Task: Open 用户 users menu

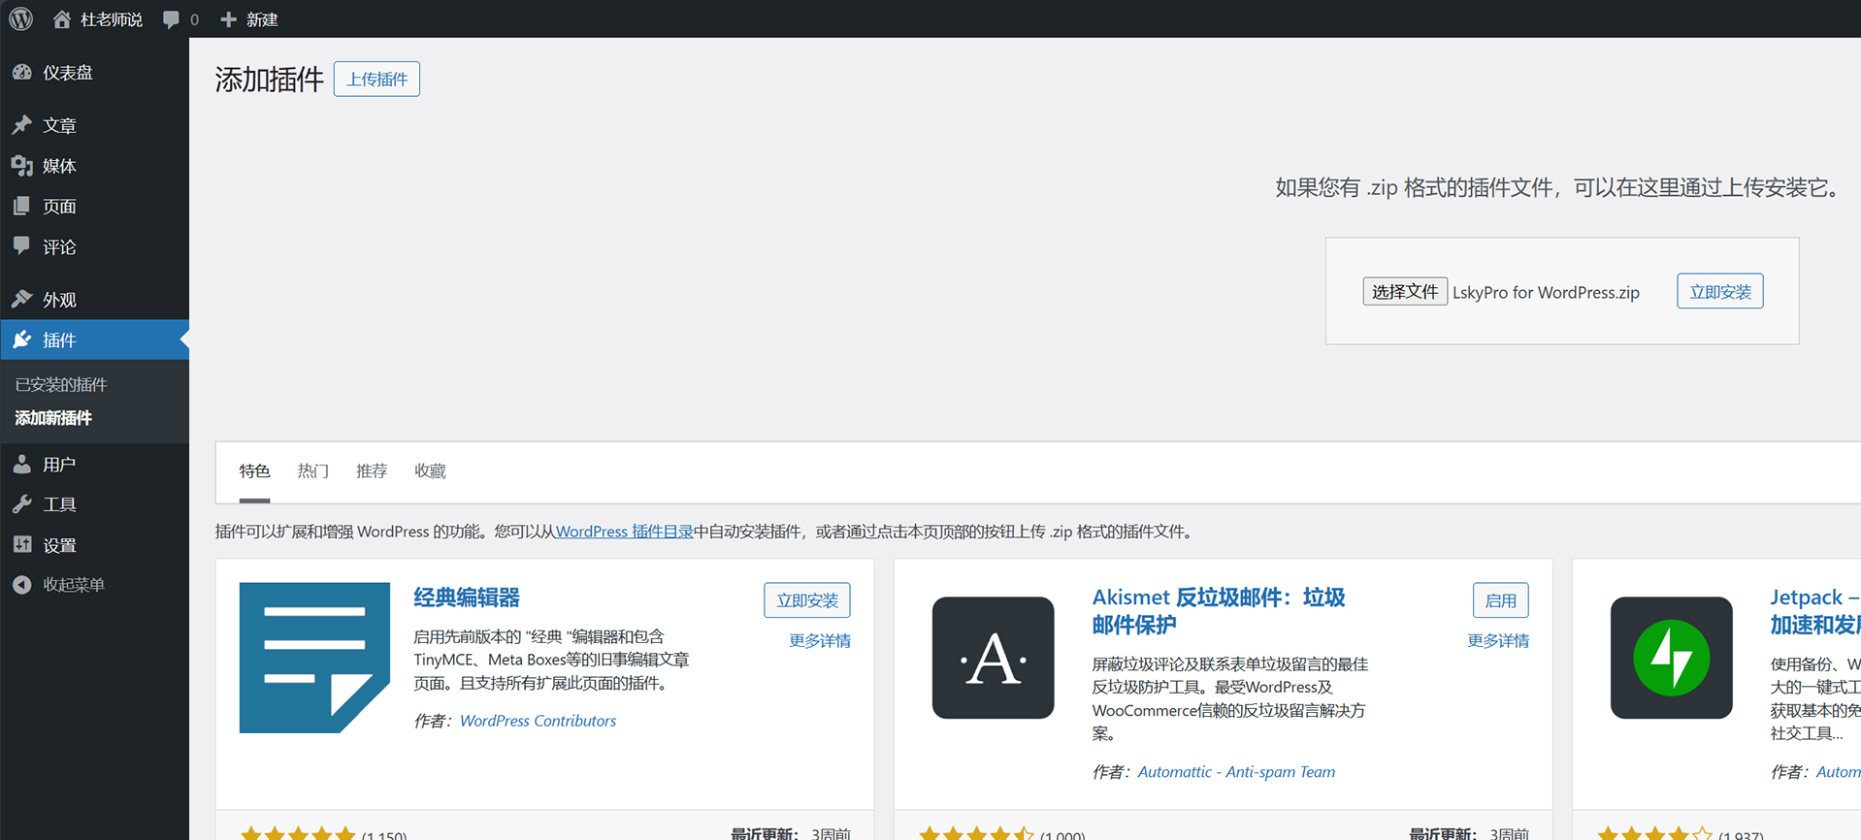Action: [x=94, y=465]
